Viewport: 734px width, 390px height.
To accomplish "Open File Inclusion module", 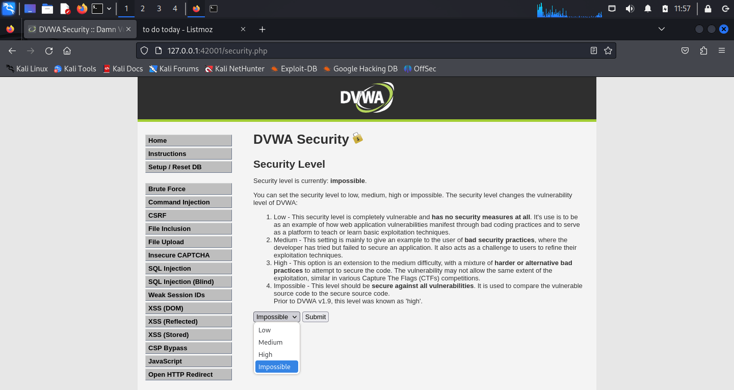I will 189,229.
